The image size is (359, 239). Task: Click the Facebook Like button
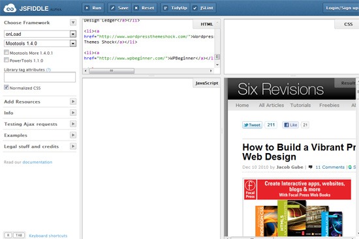coord(290,125)
